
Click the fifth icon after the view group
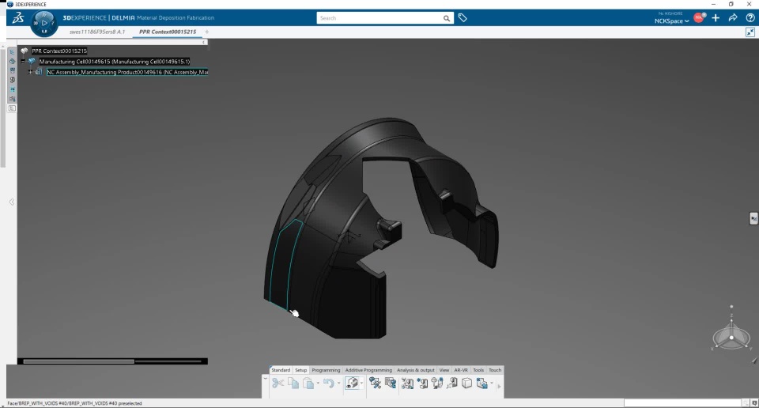(x=437, y=383)
